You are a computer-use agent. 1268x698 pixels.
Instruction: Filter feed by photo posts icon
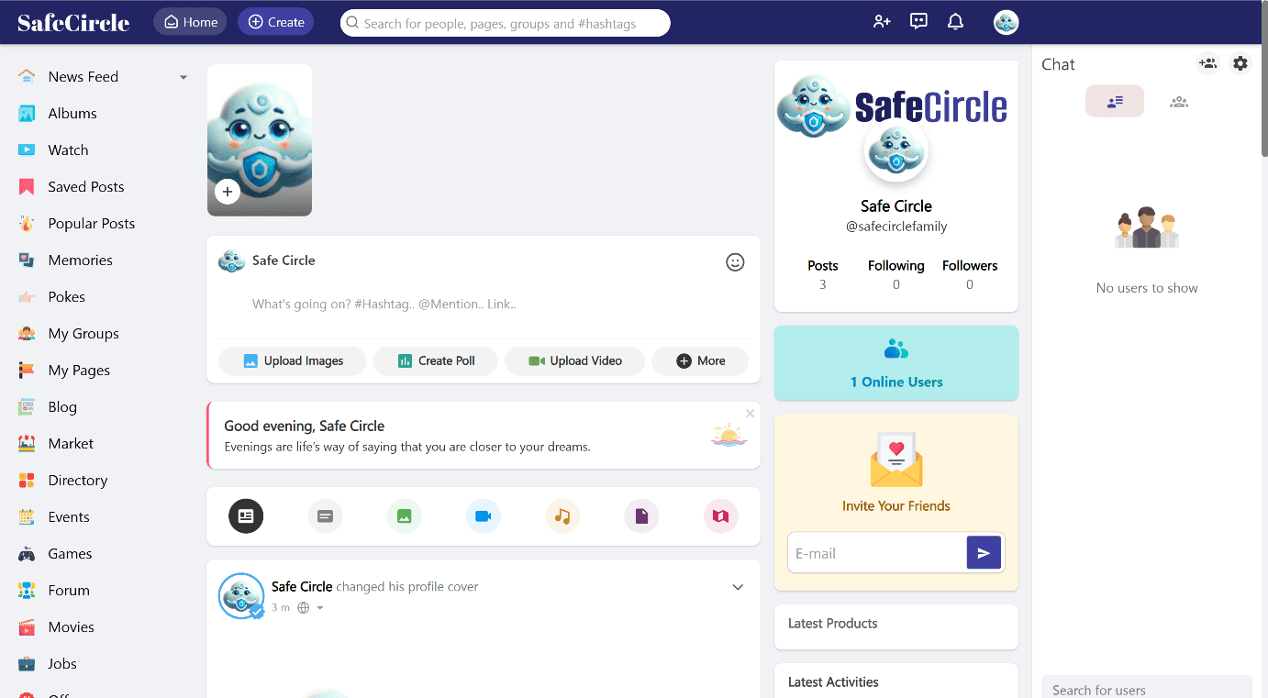click(404, 516)
